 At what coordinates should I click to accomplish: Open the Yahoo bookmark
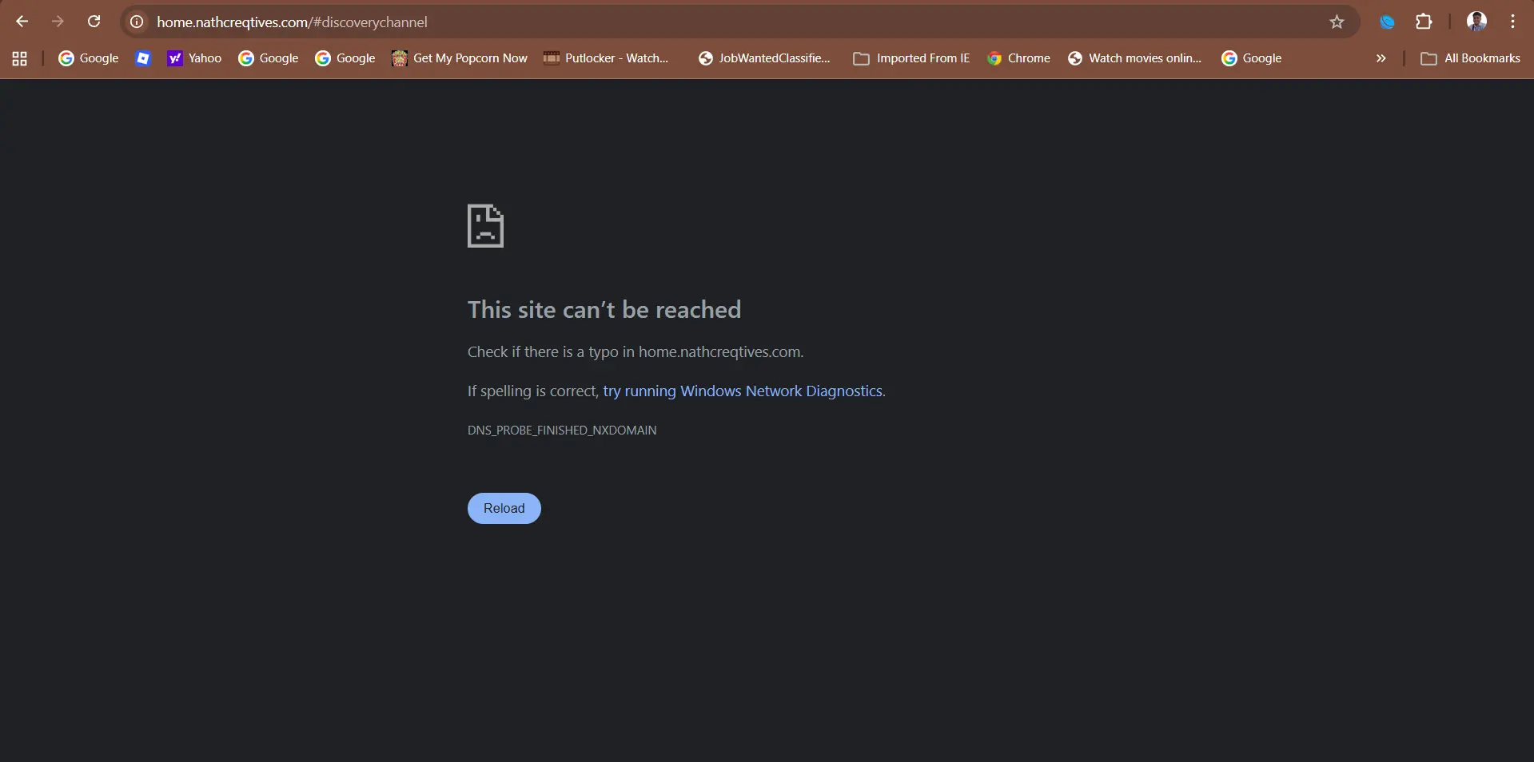pyautogui.click(x=194, y=58)
